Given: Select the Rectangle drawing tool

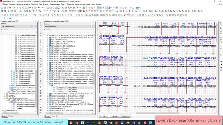Looking at the screenshot, I should pyautogui.click(x=41, y=64).
